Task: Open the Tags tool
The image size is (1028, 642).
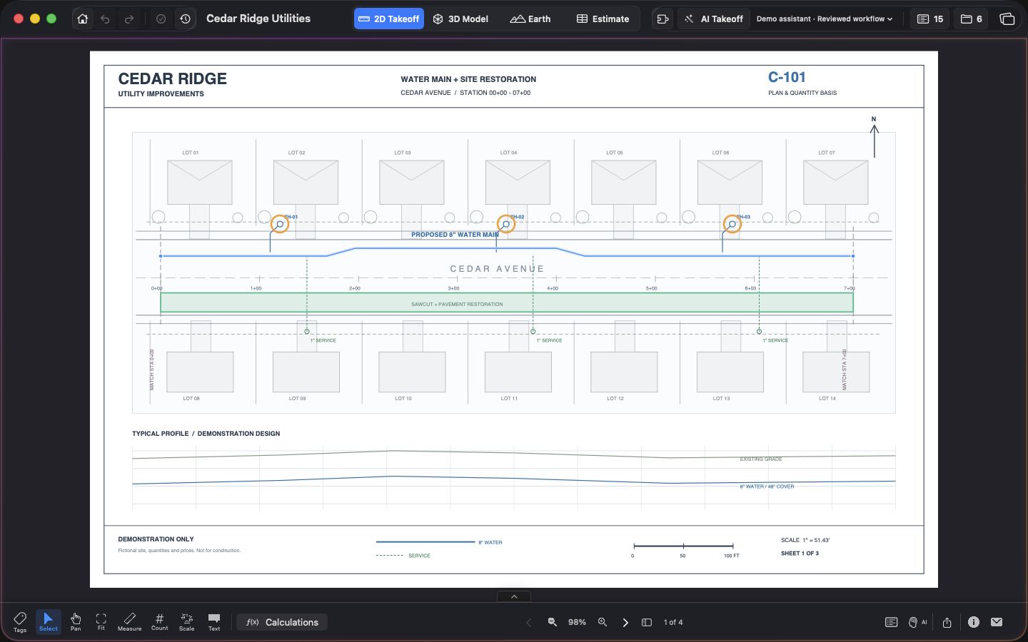Action: (20, 621)
